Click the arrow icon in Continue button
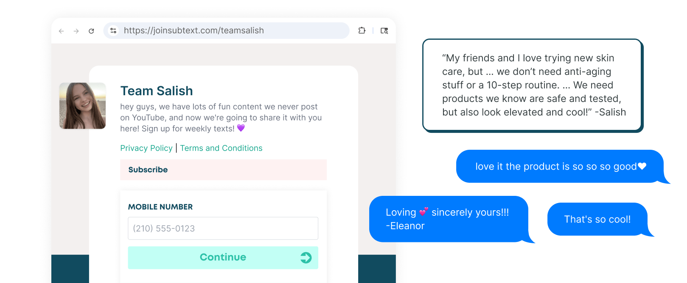Viewport: 687px width, 283px height. 306,258
